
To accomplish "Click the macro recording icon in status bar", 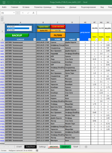I will coord(37,151).
